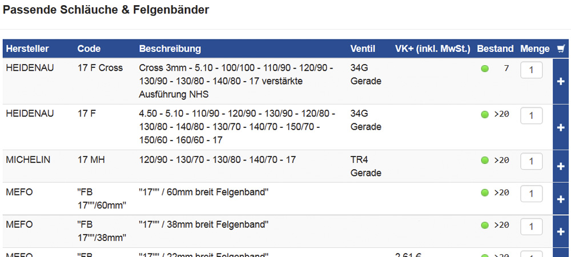Select the 17 MH code cell

click(x=91, y=160)
